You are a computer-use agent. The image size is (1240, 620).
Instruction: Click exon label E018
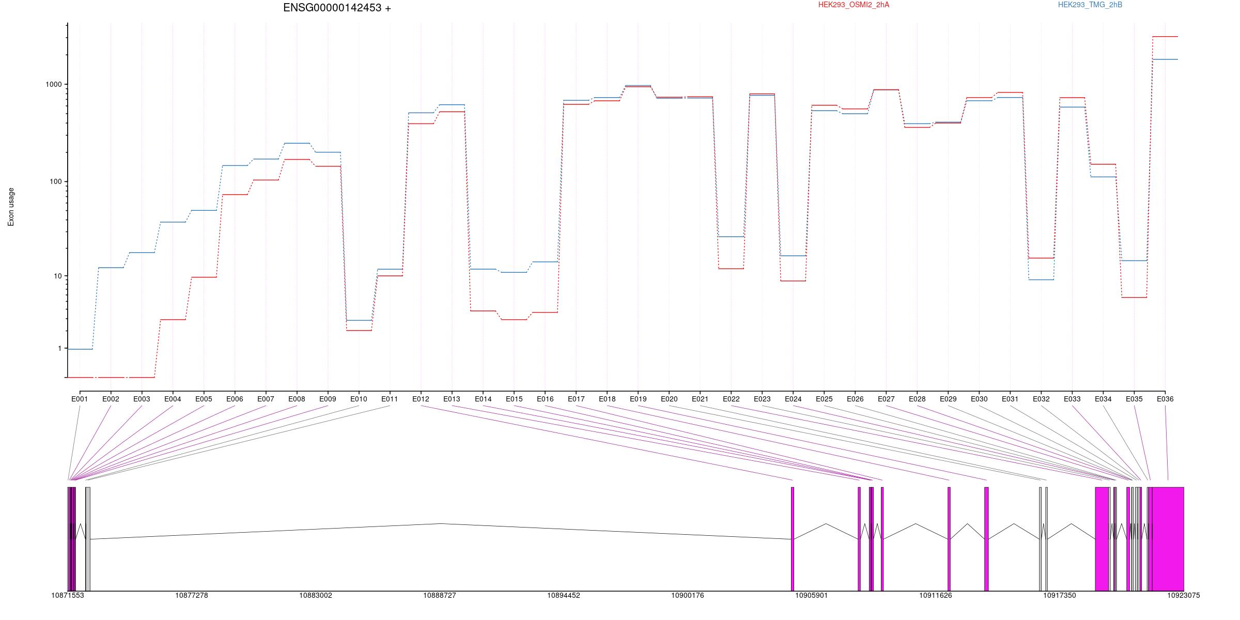[x=607, y=399]
